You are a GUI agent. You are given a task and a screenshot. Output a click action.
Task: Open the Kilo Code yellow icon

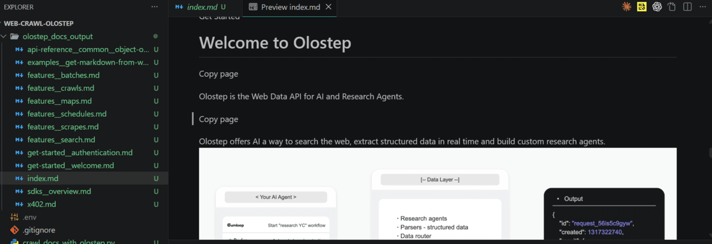(641, 7)
